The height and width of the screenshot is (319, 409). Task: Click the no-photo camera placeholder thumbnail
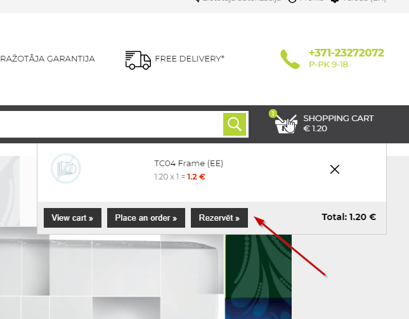pos(66,168)
